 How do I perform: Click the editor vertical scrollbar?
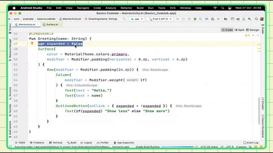point(259,111)
